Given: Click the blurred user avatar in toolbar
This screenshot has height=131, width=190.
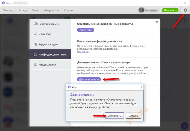Looking at the screenshot, I should coord(141,10).
